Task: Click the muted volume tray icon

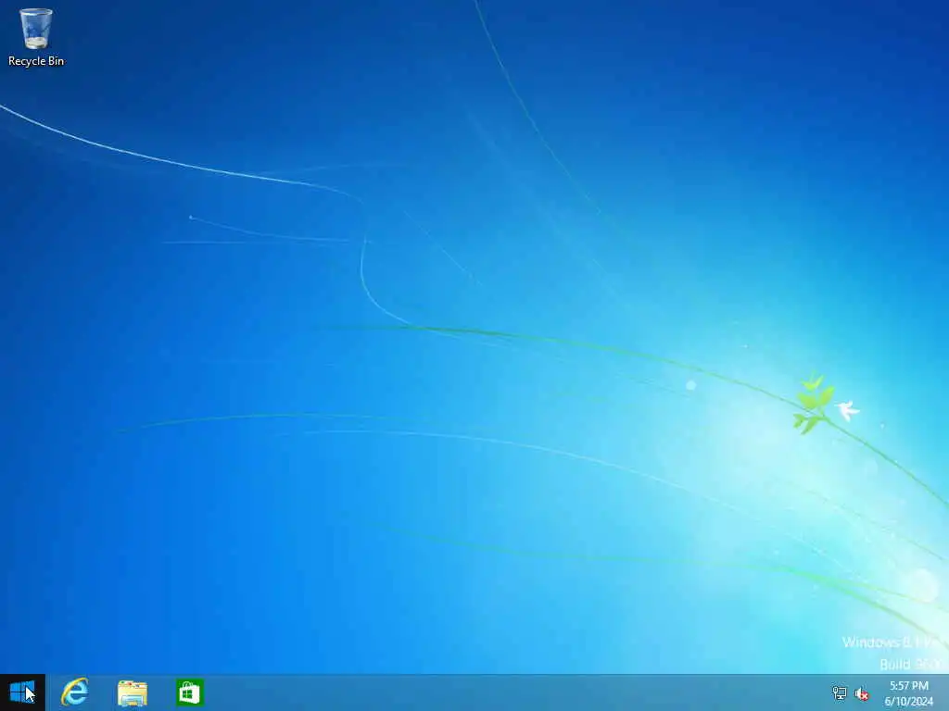Action: point(861,693)
